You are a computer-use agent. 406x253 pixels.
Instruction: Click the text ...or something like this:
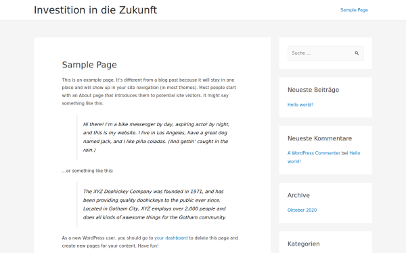click(x=87, y=171)
